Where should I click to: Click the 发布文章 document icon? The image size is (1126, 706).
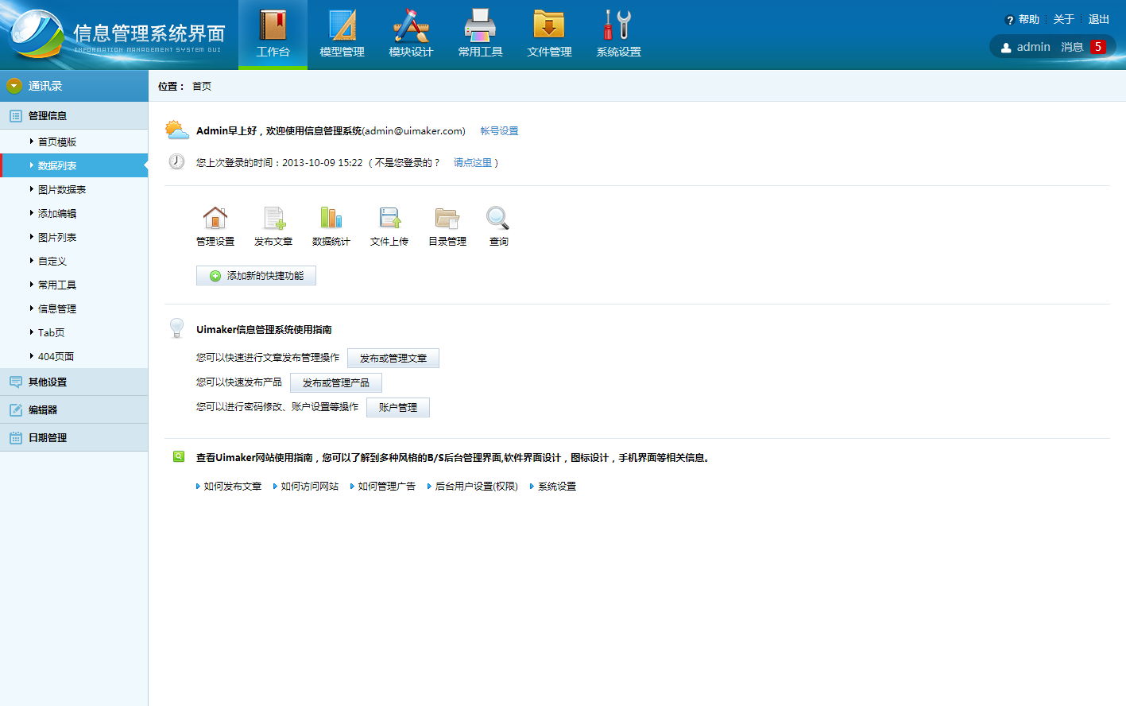pyautogui.click(x=273, y=219)
